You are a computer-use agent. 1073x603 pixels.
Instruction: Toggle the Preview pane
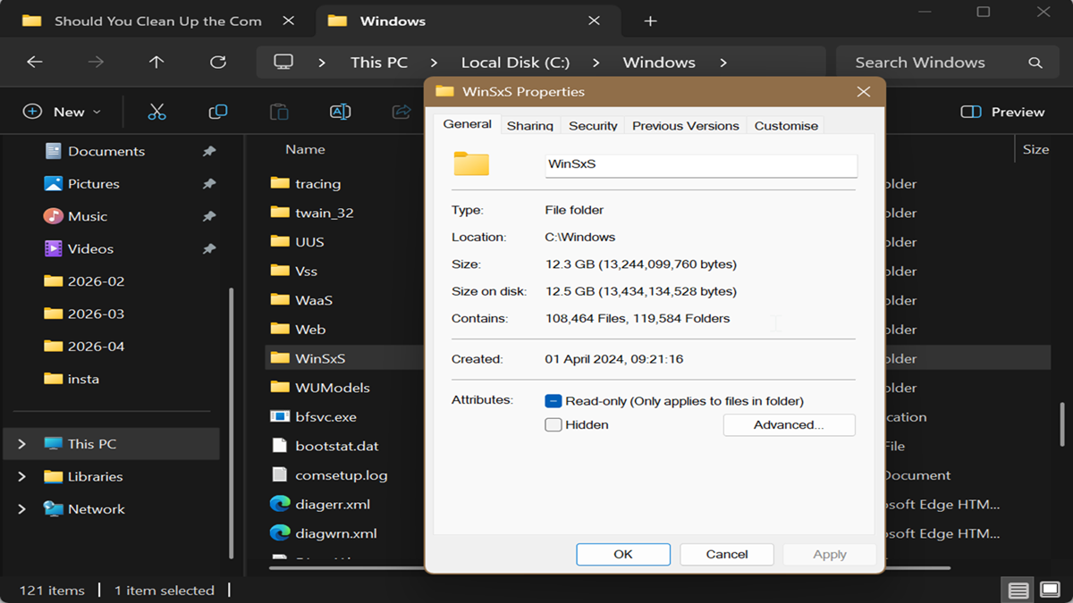pos(1002,112)
